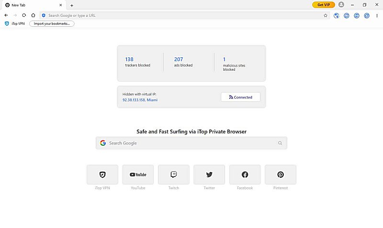Reload the current page
The image size is (383, 228).
(24, 15)
